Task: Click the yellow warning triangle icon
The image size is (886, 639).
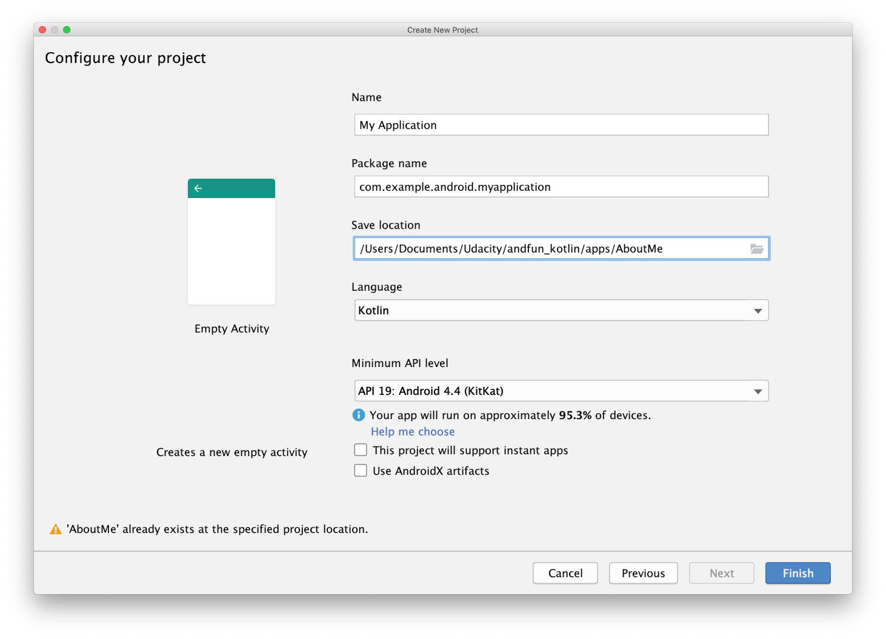Action: click(x=56, y=529)
